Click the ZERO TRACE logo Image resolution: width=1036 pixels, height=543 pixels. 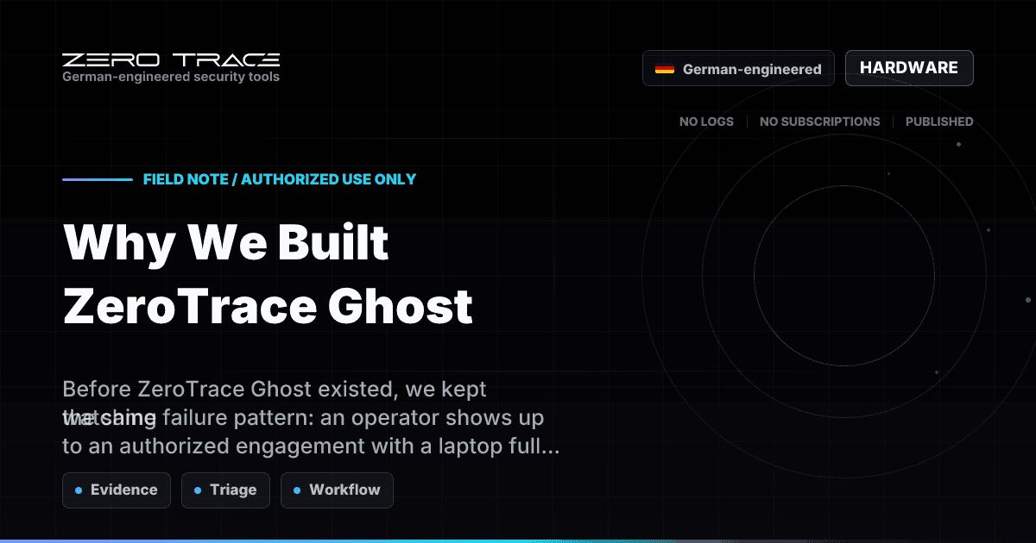pyautogui.click(x=170, y=60)
